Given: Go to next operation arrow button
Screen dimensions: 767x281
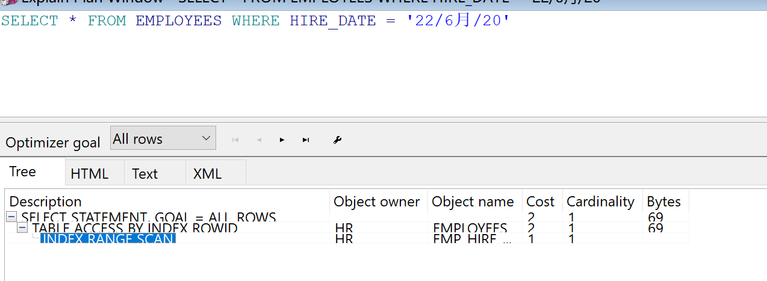Looking at the screenshot, I should pos(282,140).
